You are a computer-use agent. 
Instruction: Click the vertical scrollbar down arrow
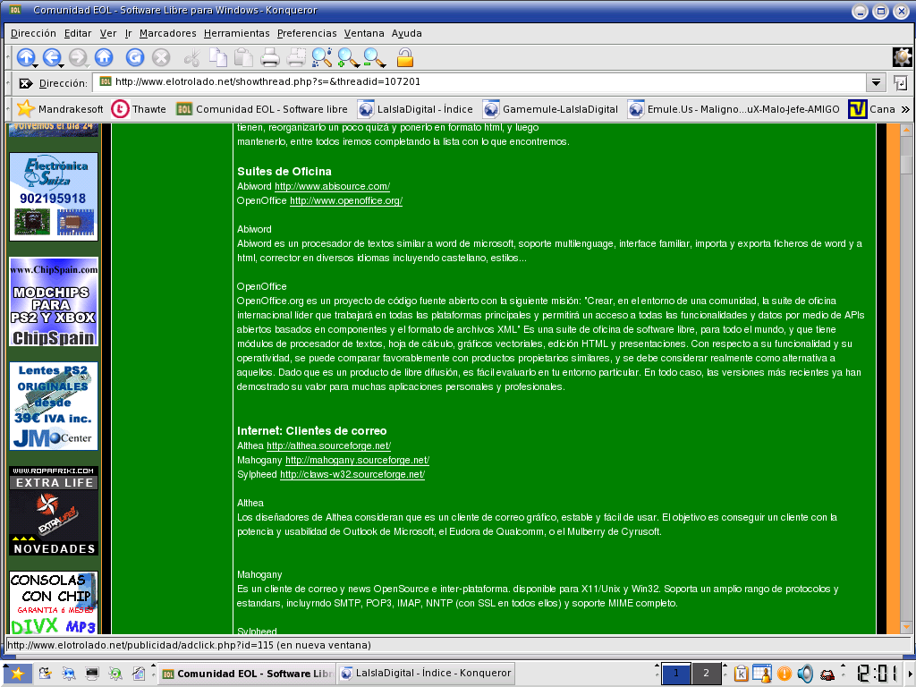coord(907,627)
